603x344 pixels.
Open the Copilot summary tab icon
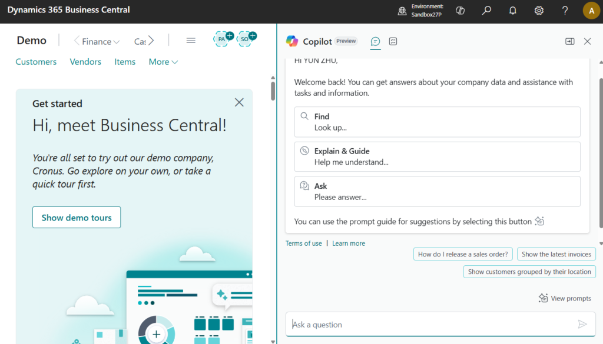(393, 41)
